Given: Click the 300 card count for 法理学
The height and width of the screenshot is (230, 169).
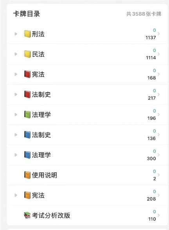Looking at the screenshot, I should 151,159.
